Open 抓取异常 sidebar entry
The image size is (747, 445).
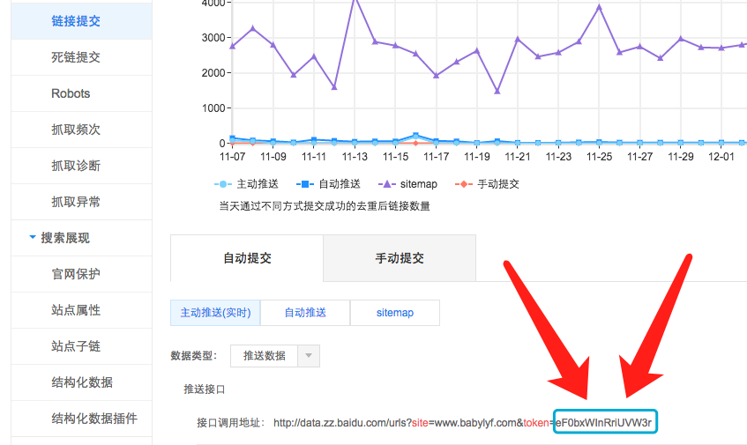pos(76,202)
